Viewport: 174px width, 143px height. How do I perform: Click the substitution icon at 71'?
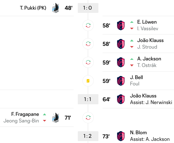[x=88, y=117]
